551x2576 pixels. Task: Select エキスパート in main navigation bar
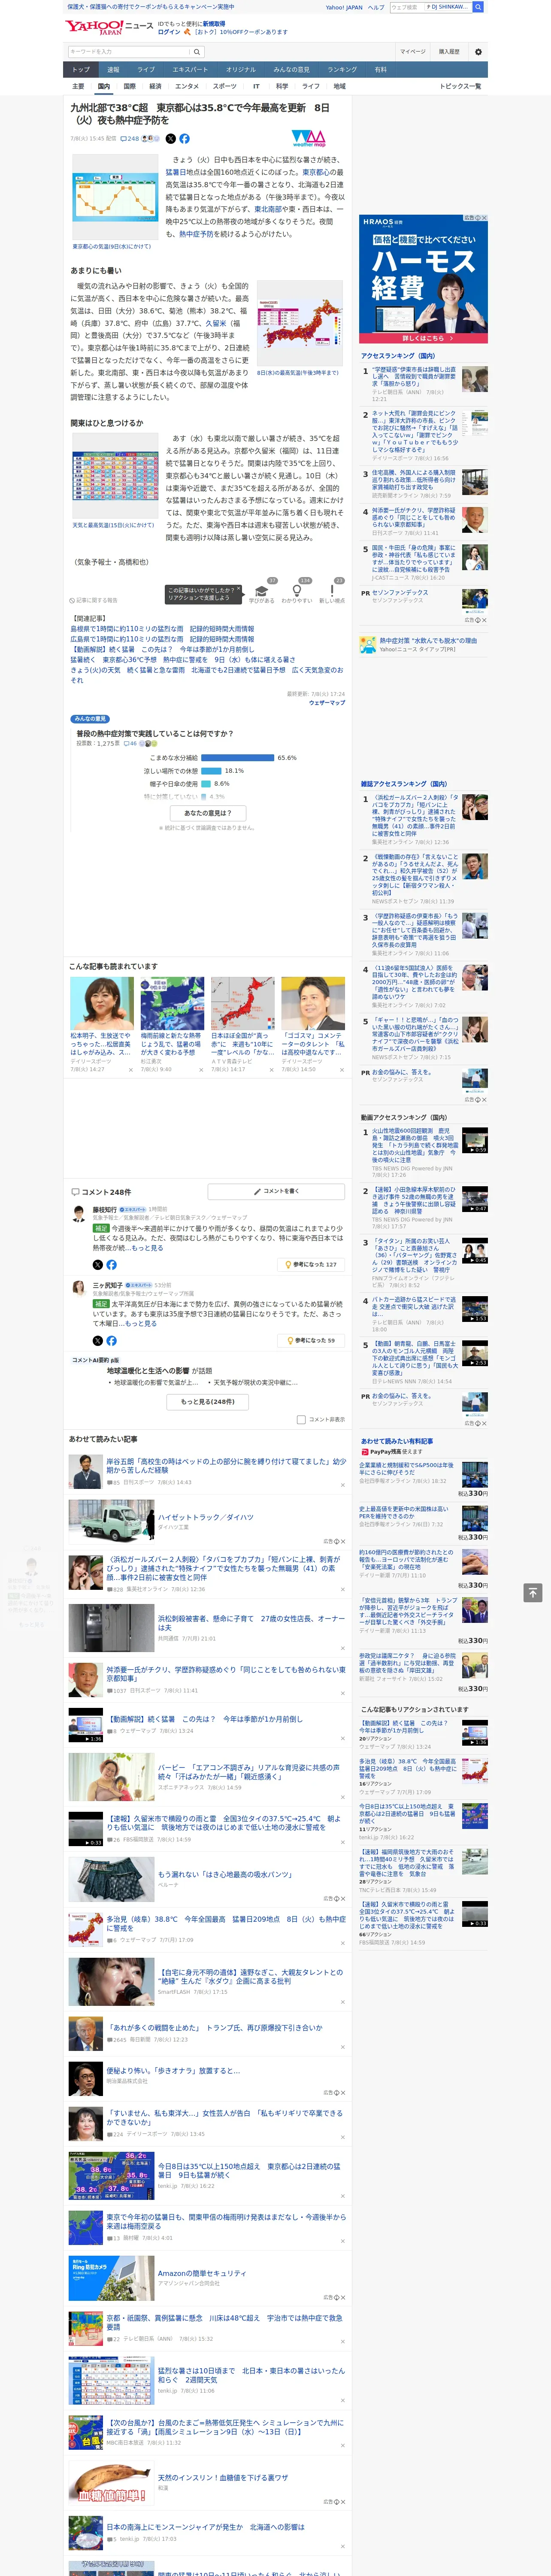pyautogui.click(x=190, y=70)
